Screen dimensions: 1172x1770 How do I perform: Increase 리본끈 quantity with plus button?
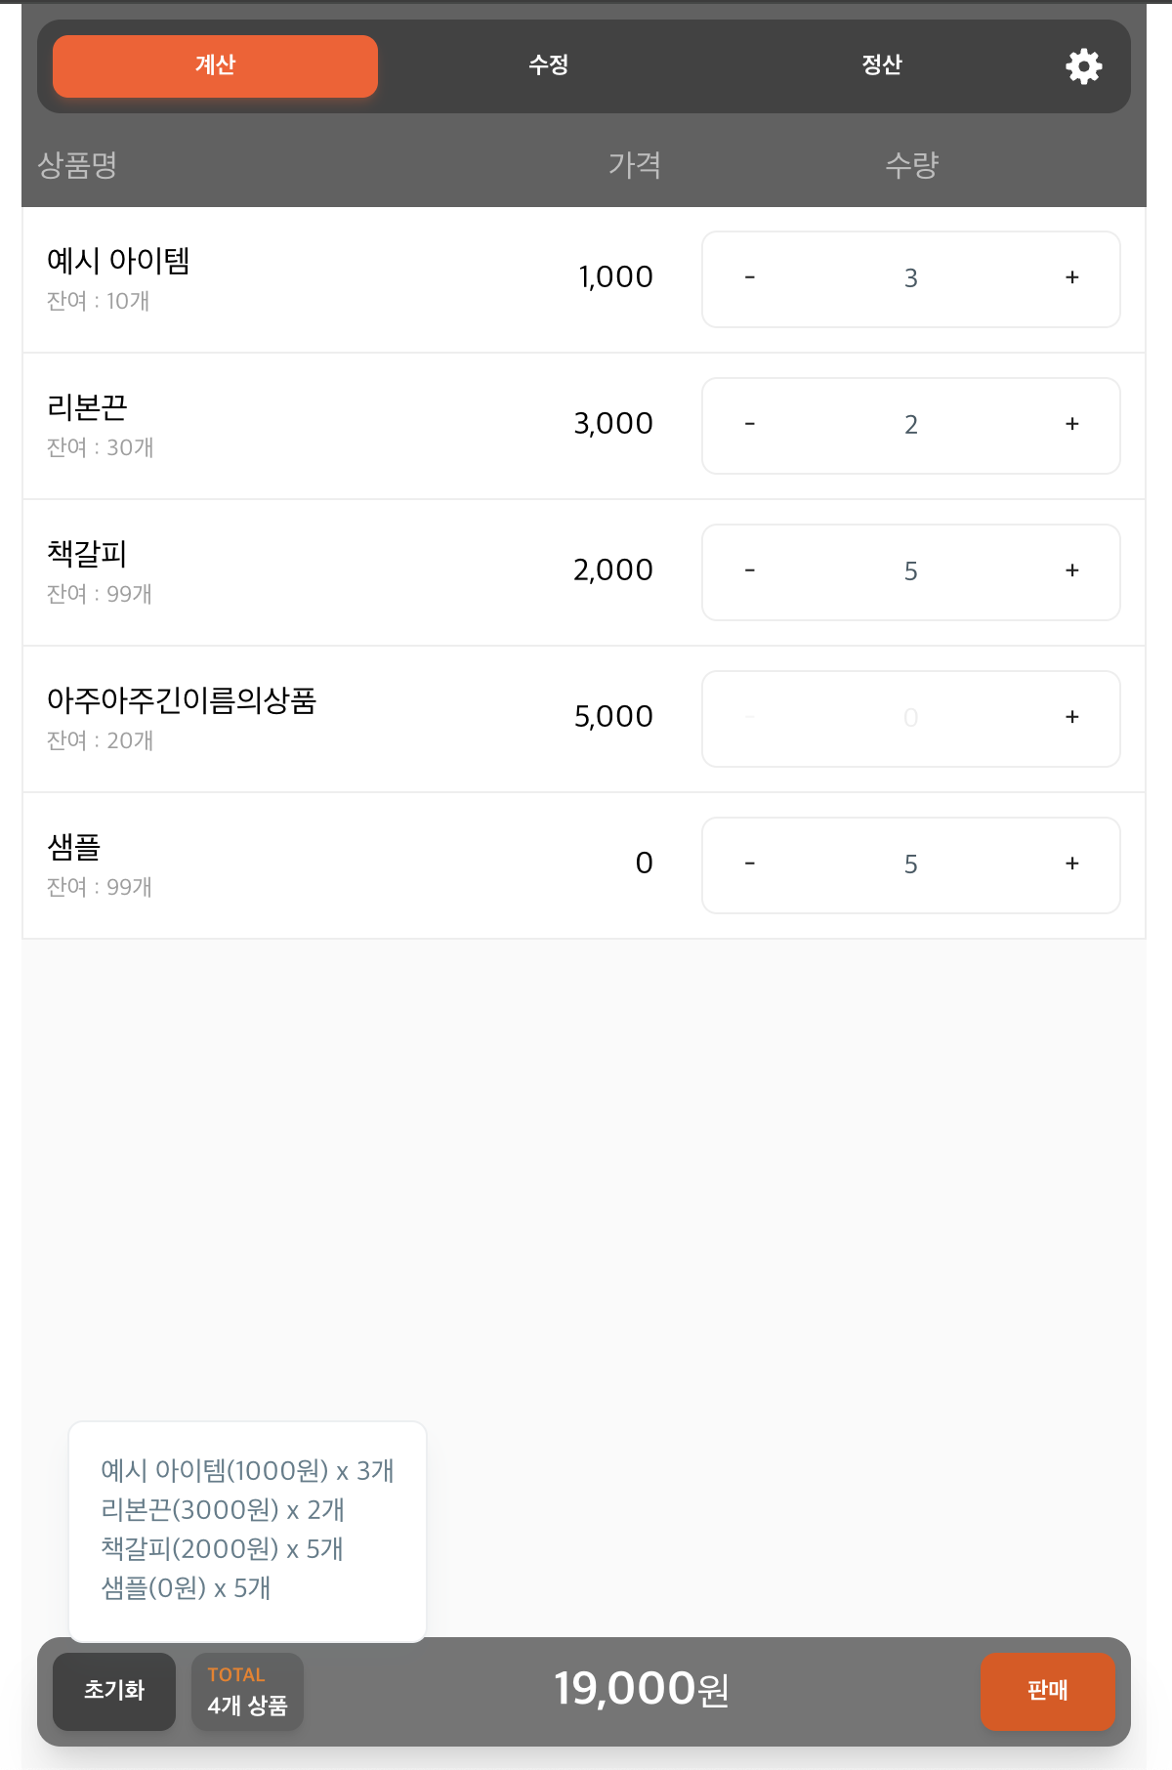[1071, 425]
